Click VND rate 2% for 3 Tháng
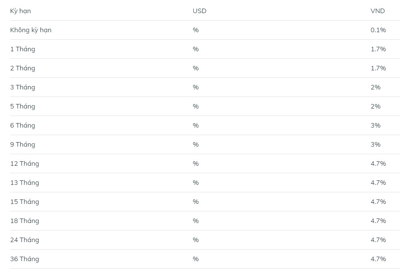The height and width of the screenshot is (275, 400). [376, 87]
